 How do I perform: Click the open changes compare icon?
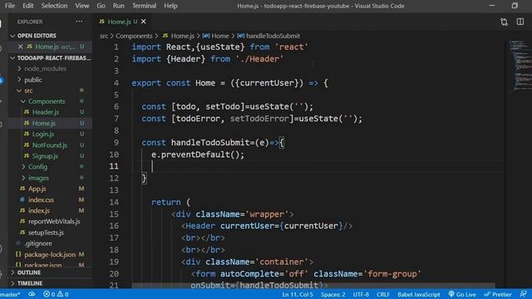click(504, 22)
